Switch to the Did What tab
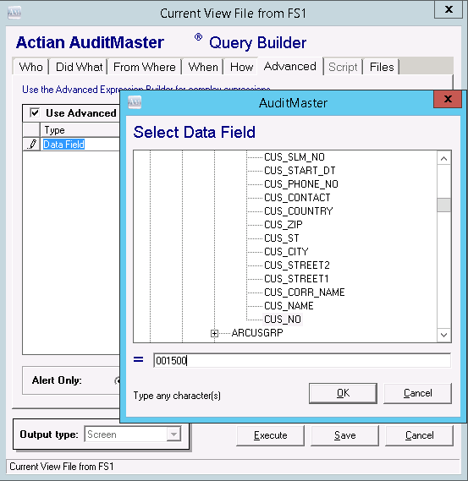Image resolution: width=468 pixels, height=481 pixels. click(x=79, y=67)
